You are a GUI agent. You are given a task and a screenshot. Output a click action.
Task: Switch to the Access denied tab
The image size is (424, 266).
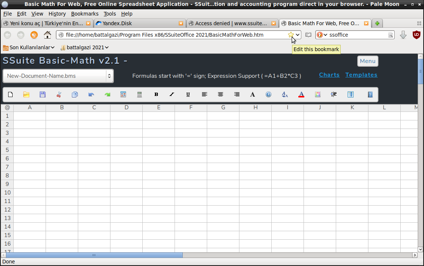point(232,23)
